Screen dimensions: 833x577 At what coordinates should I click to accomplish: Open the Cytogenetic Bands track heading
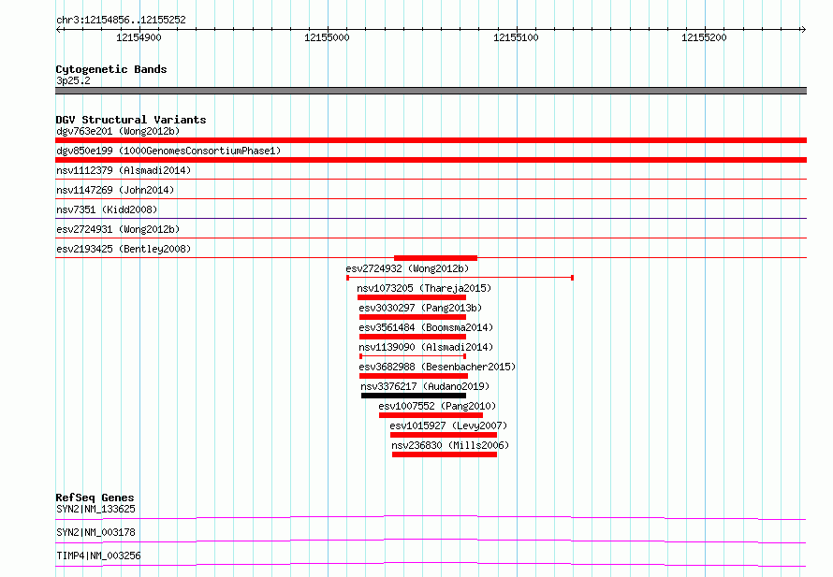111,69
